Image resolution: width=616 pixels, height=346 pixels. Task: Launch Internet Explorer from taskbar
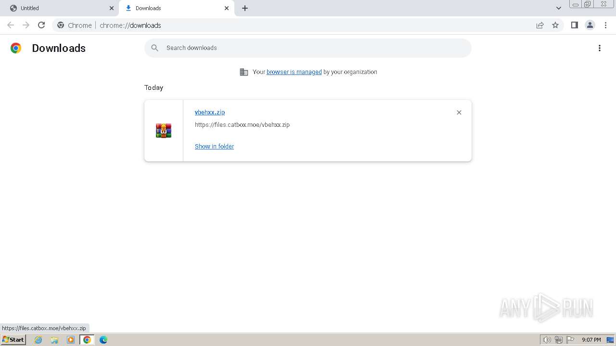point(38,340)
